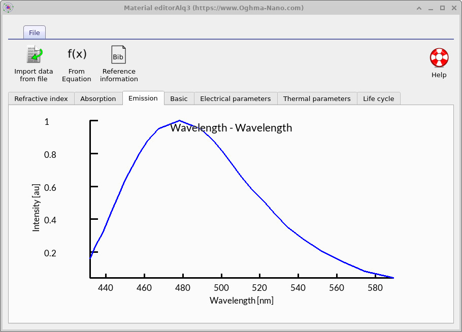
Task: Switch to the Basic tab
Action: [179, 98]
